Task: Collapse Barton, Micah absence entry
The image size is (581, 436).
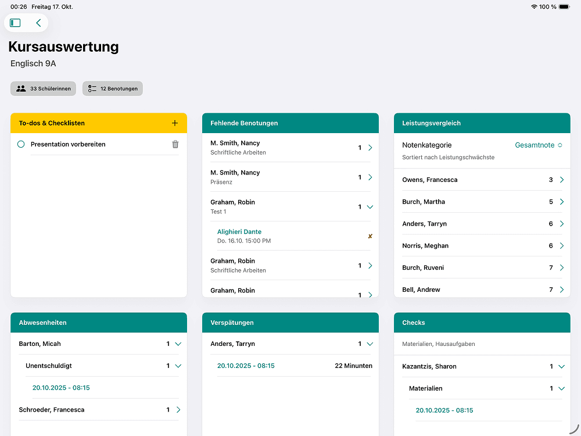Action: tap(178, 344)
